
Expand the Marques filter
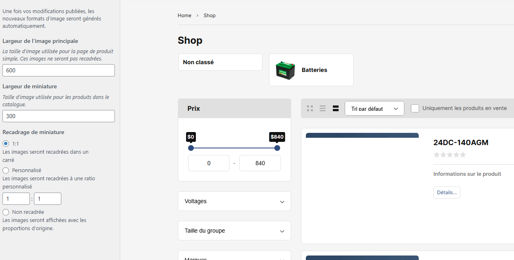coord(234,256)
